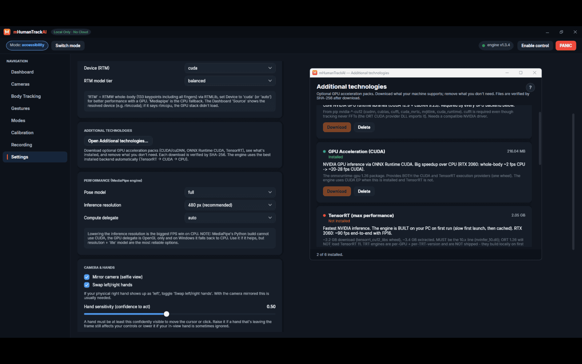
Task: Click the Hand sensitivity value 0.50
Action: tap(271, 306)
